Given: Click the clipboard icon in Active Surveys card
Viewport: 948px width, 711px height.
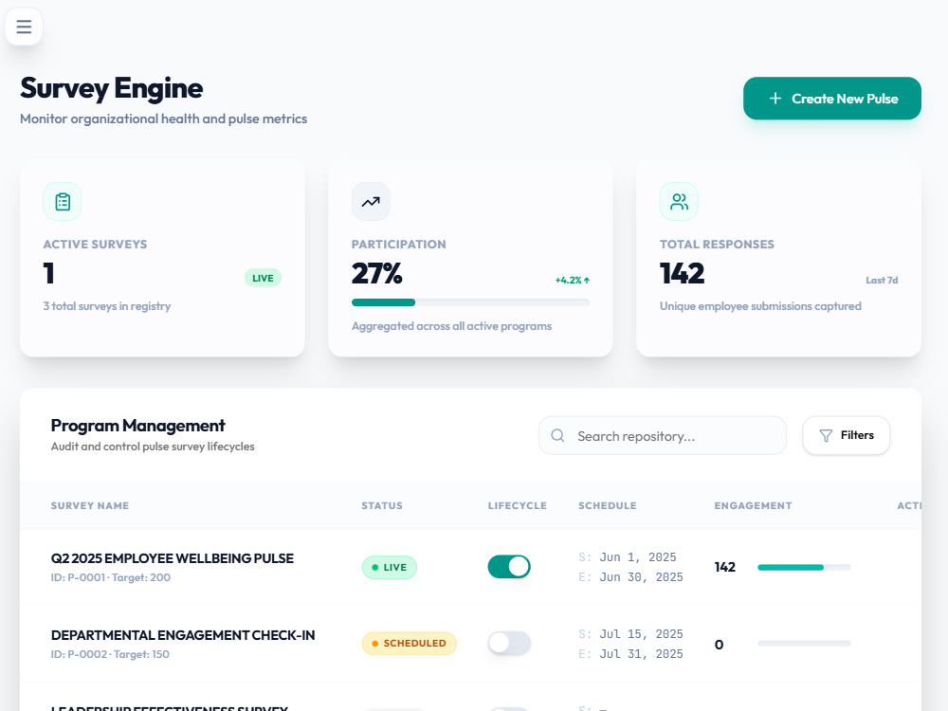Looking at the screenshot, I should 63,201.
